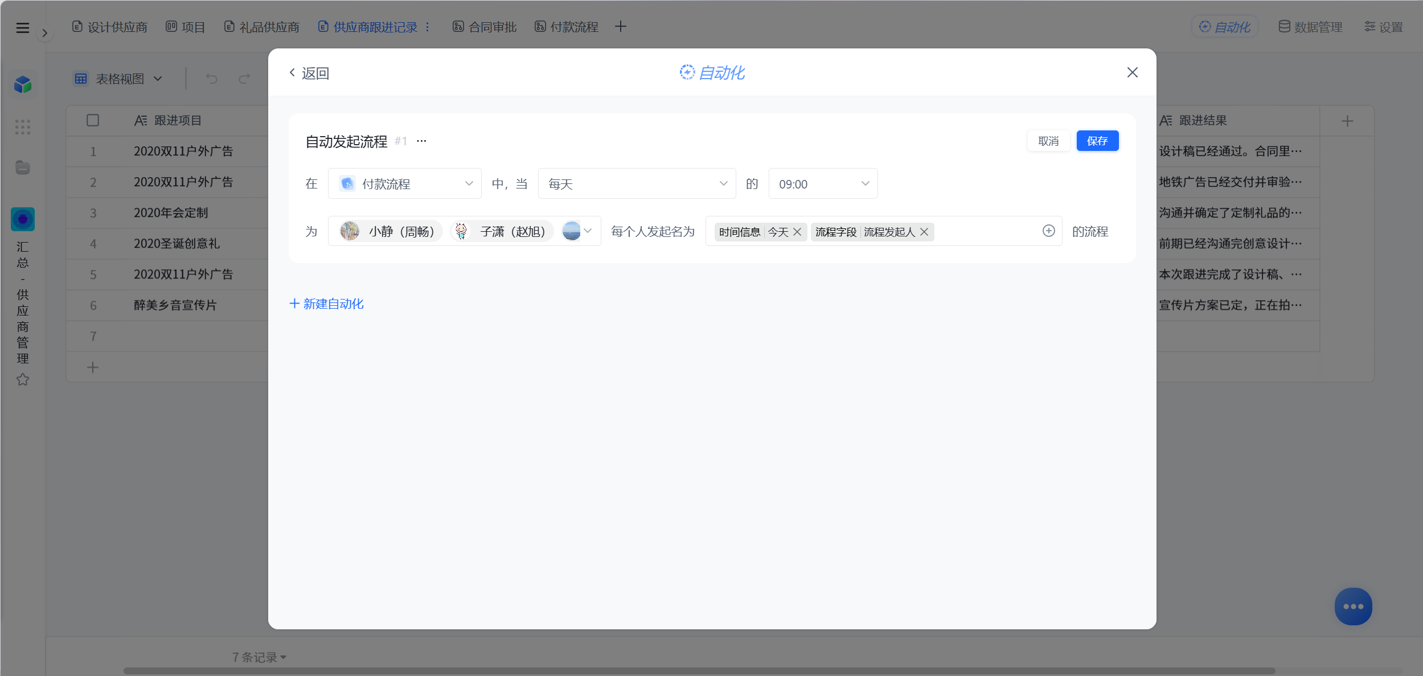Open the 供应商跟进记录 tab options dots
This screenshot has height=676, width=1423.
[x=427, y=27]
